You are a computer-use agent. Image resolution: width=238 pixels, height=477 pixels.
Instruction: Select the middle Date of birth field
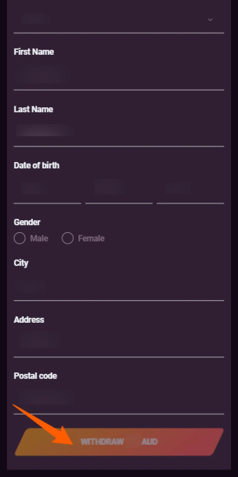pyautogui.click(x=119, y=189)
